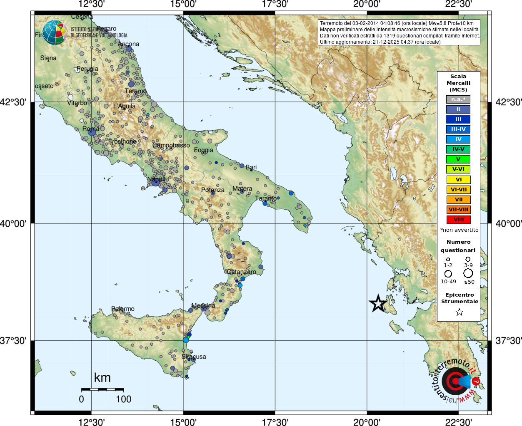Click the Bari city label

251,167
